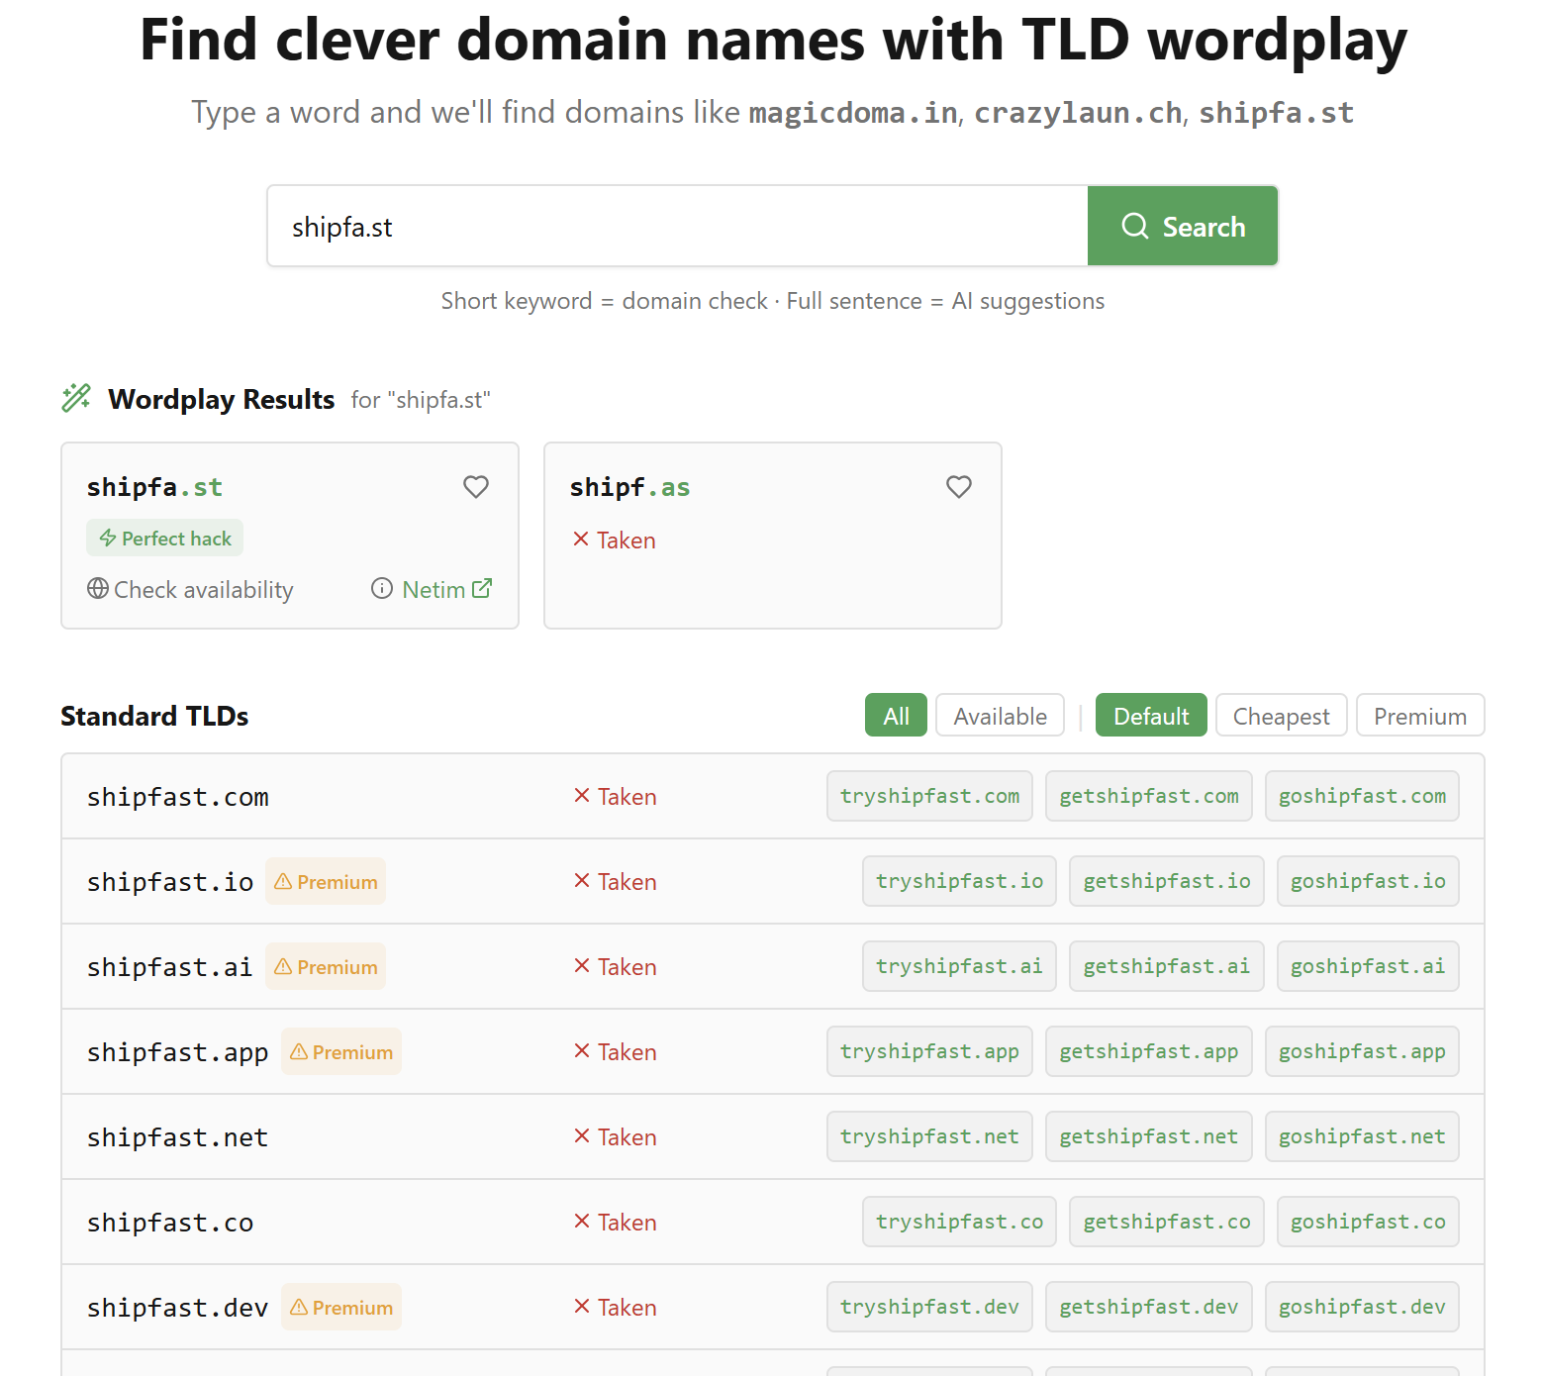The height and width of the screenshot is (1376, 1543).
Task: Click the tryshipfast.net suggestion
Action: 929,1136
